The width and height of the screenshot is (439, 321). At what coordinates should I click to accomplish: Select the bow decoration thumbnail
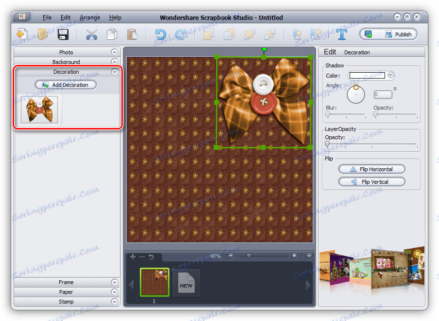click(x=39, y=109)
